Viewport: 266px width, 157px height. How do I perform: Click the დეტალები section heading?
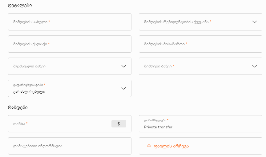point(20,5)
